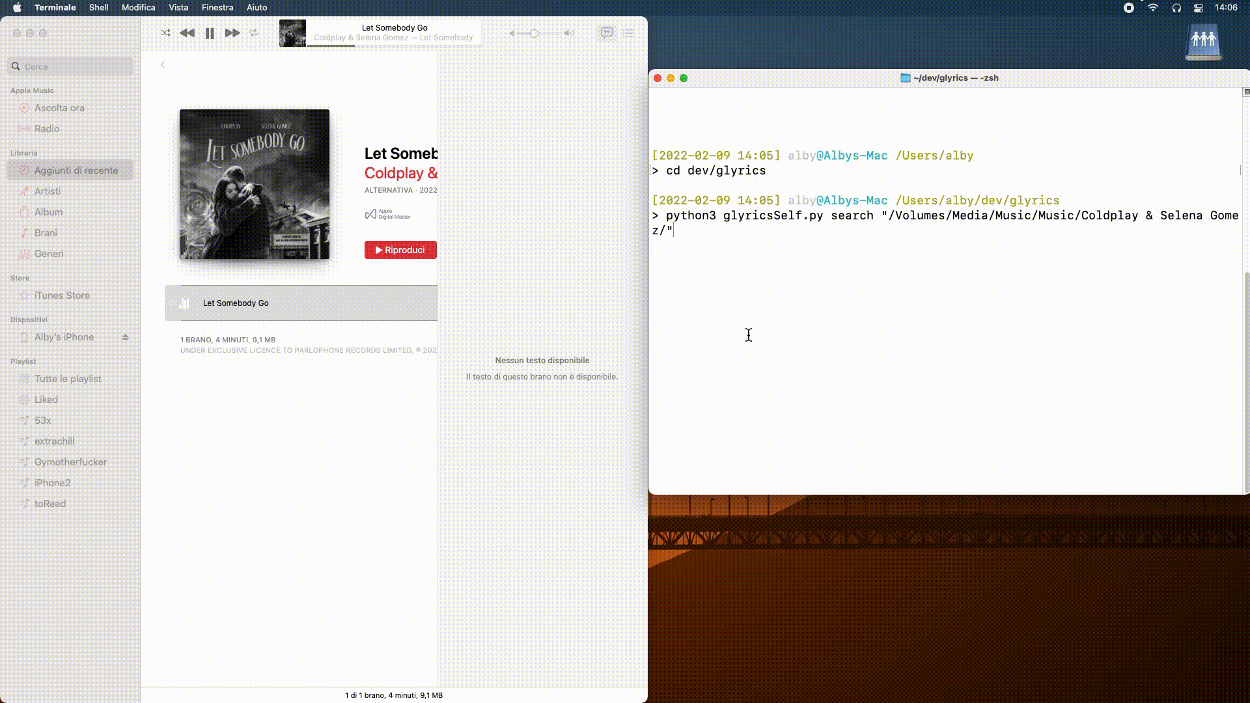Expand the Dispositivi section in sidebar
Viewport: 1250px width, 703px height.
pos(29,320)
